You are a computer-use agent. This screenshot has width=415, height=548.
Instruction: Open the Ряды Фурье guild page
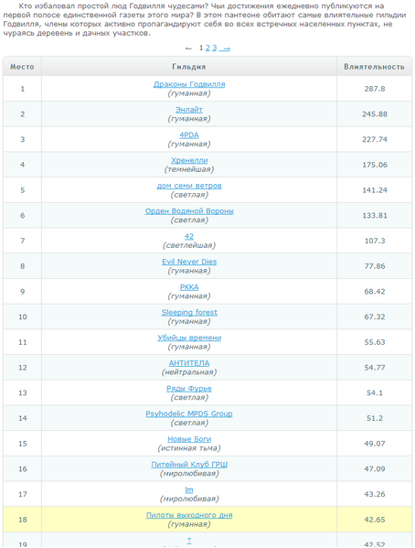point(189,388)
